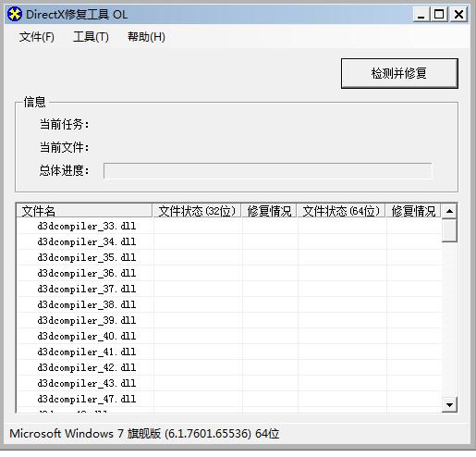The width and height of the screenshot is (476, 457).
Task: Click the file list scrollbar thumb
Action: tap(449, 230)
